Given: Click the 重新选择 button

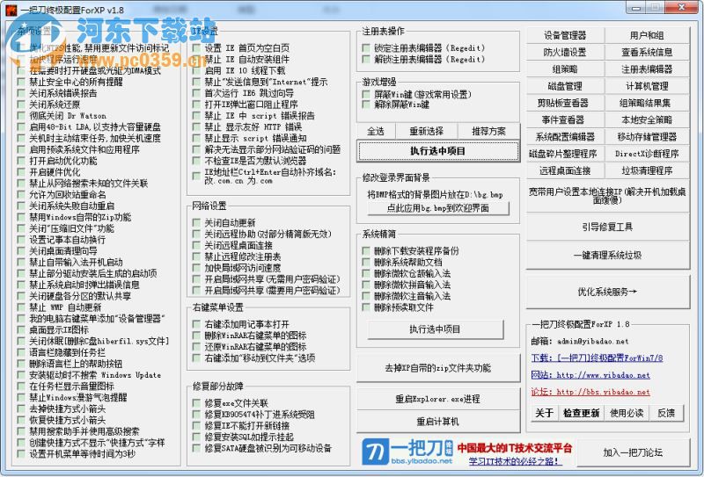Looking at the screenshot, I should tap(427, 132).
